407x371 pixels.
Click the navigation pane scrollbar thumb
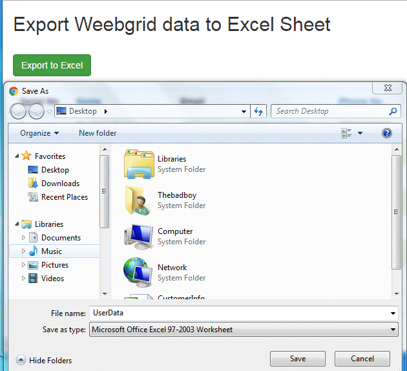tap(105, 191)
